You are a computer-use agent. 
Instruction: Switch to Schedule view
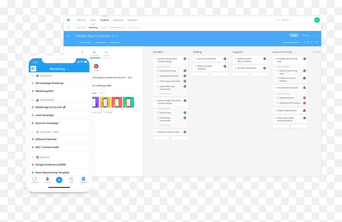[x=305, y=35]
